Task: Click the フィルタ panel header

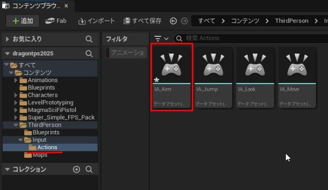Action: [117, 39]
